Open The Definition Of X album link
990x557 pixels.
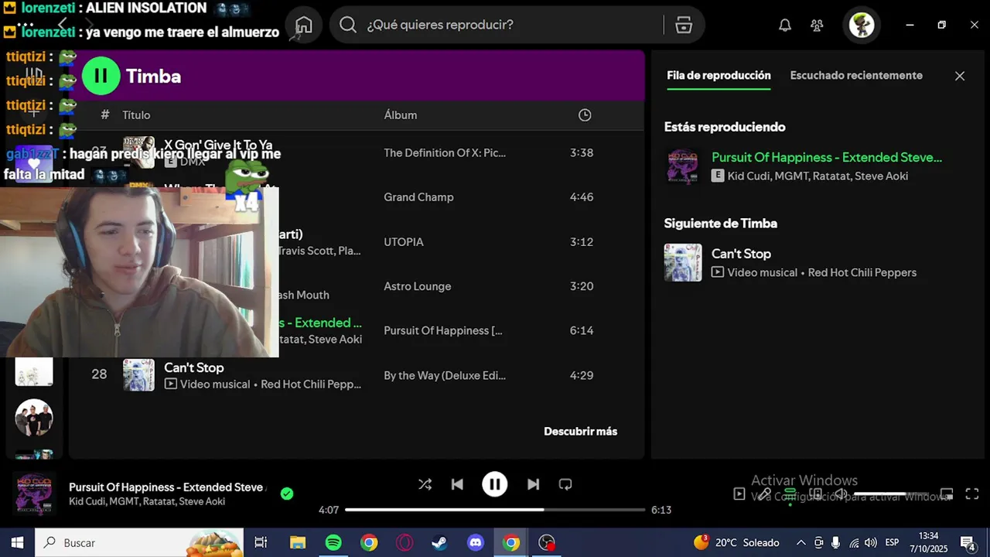[445, 153]
